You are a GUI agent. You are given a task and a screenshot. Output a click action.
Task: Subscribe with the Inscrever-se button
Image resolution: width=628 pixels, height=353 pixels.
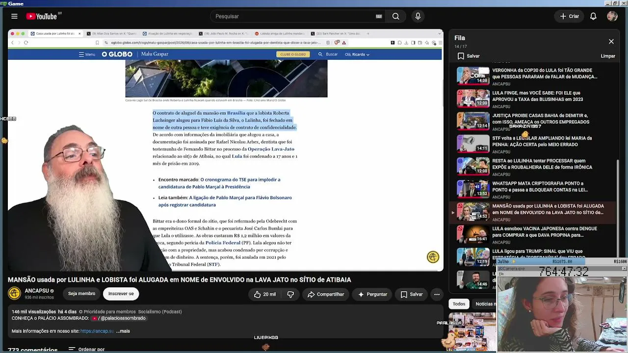[121, 294]
